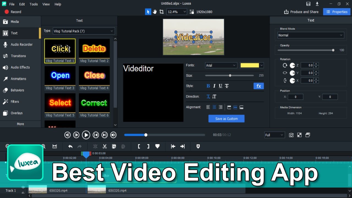Toggle Bold text style
This screenshot has height=198, width=352.
pos(208,86)
